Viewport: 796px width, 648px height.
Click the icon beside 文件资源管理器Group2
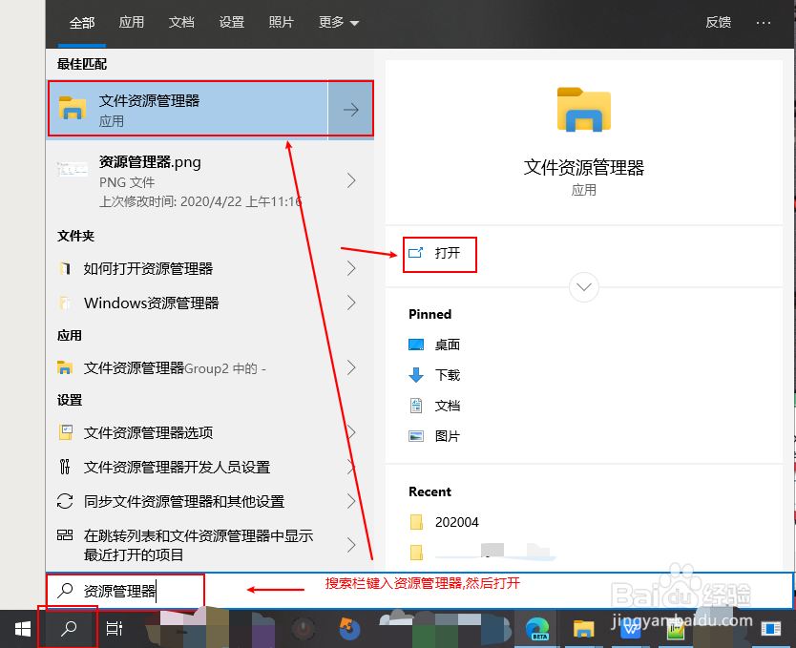point(65,367)
